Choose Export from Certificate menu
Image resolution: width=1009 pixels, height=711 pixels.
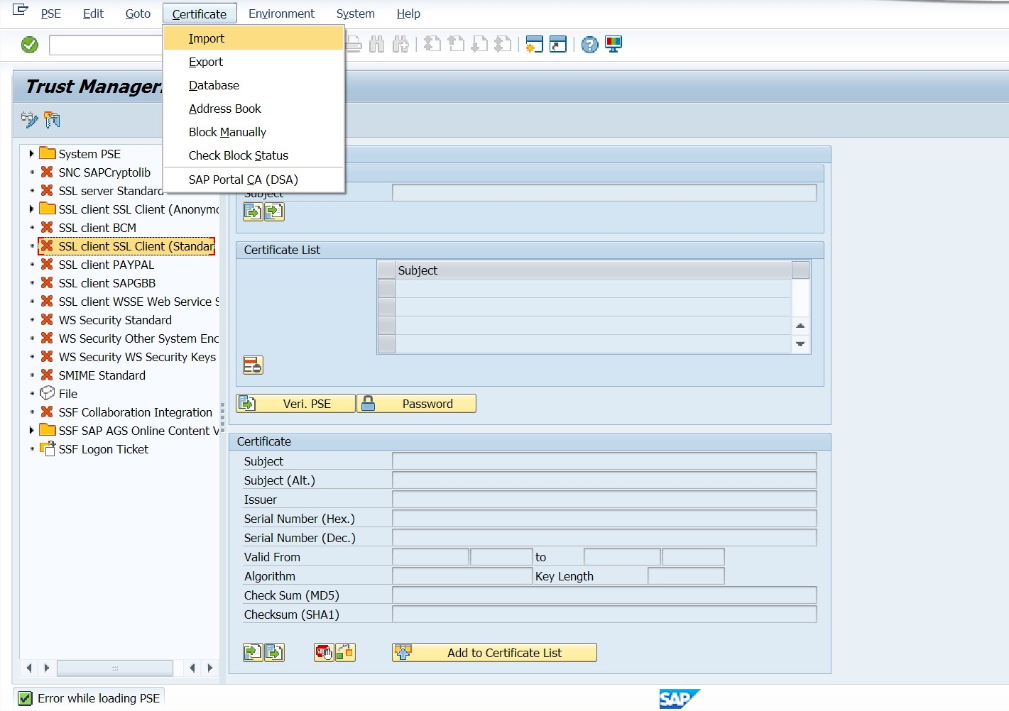(x=254, y=62)
